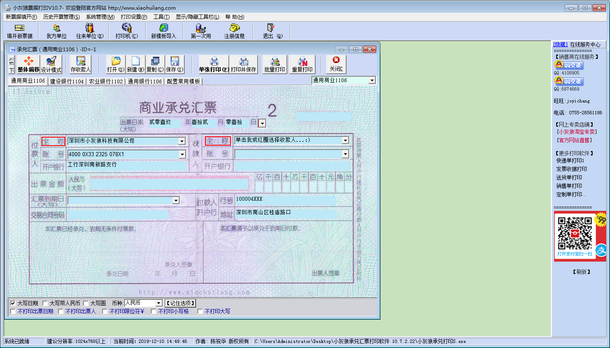The image size is (610, 348).
Task: Click the 出票金额 大写 input field
Action: tap(169, 184)
